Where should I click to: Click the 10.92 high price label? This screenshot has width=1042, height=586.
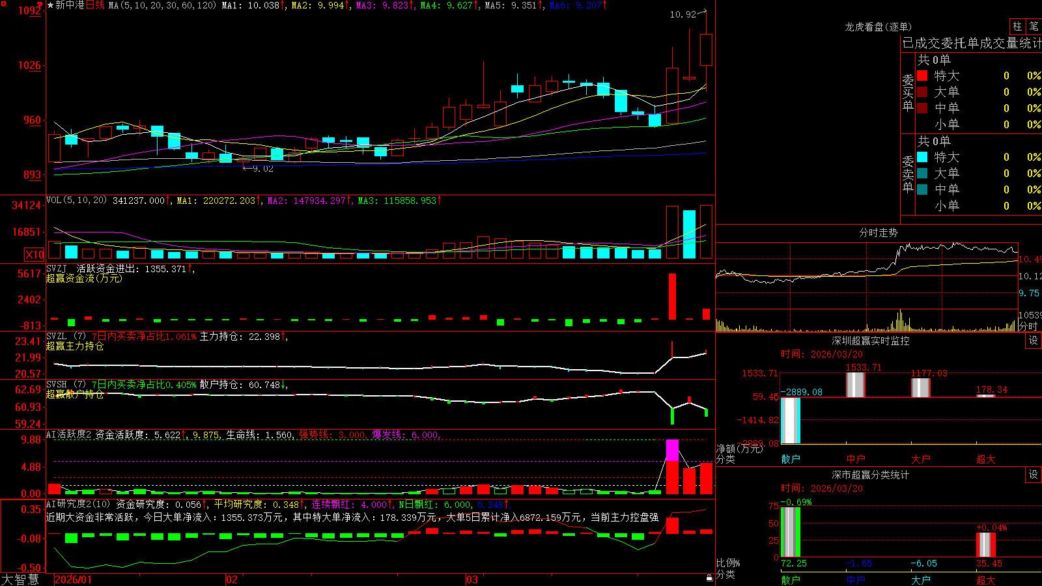point(683,14)
